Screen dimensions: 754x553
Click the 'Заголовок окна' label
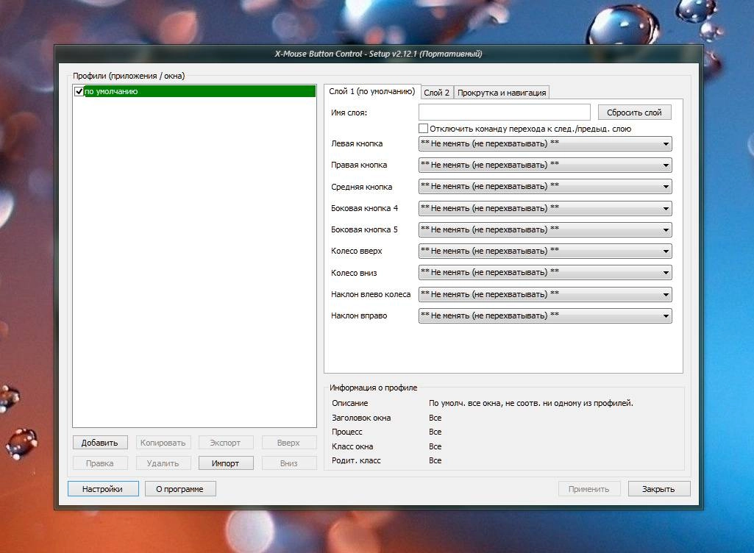coord(361,418)
